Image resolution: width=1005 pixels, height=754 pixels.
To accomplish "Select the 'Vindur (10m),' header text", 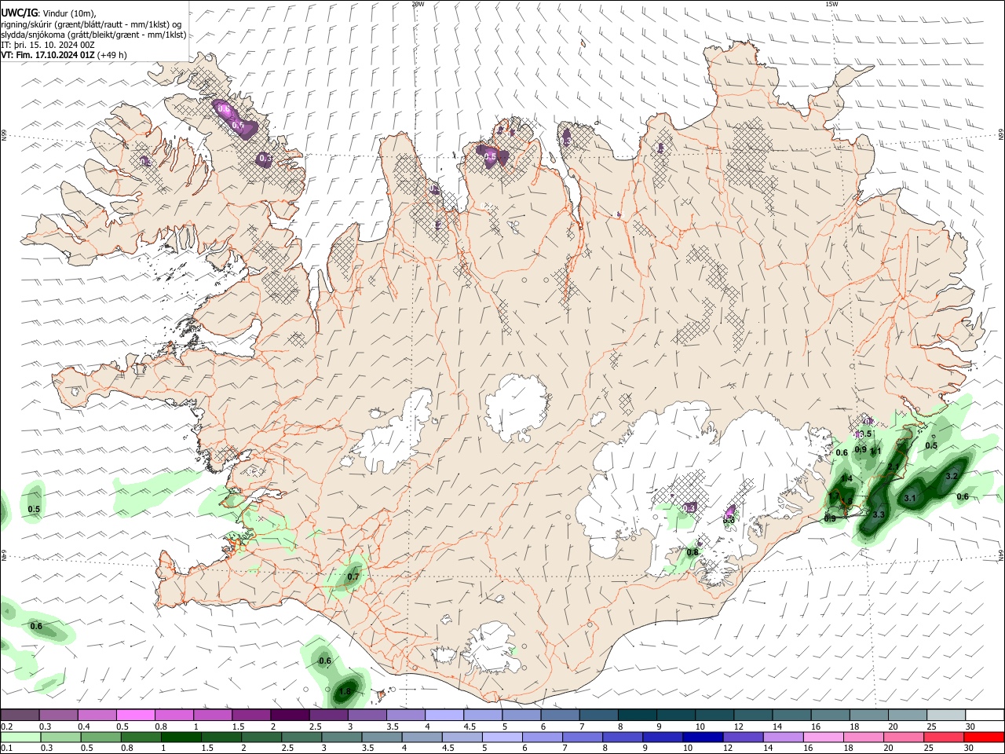I will pyautogui.click(x=69, y=13).
